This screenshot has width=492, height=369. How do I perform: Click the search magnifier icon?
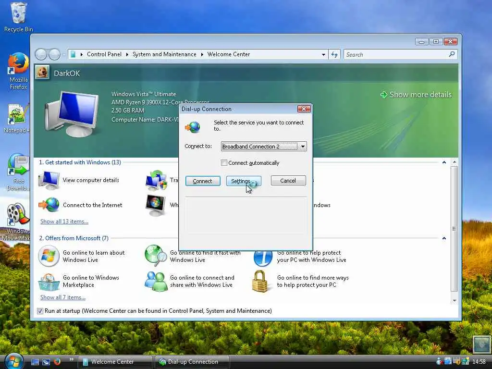click(452, 54)
